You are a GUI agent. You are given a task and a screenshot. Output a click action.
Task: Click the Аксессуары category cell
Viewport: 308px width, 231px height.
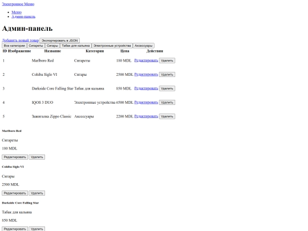coord(84,116)
